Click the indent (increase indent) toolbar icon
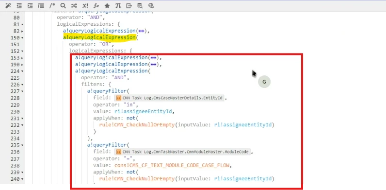The width and height of the screenshot is (386, 190). [x=30, y=6]
